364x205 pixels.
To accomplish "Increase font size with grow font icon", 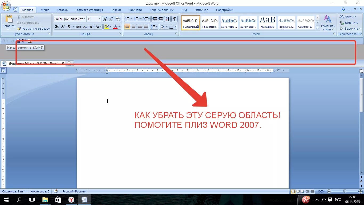I will point(105,19).
